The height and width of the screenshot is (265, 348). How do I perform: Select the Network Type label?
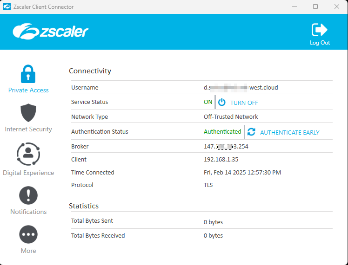[x=89, y=116]
